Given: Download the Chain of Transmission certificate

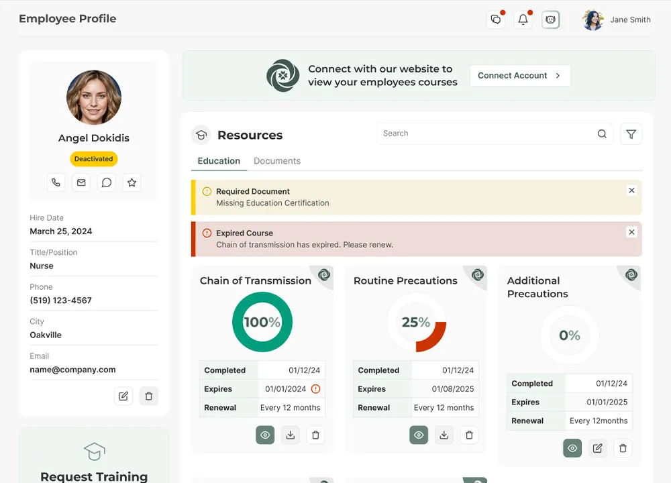Looking at the screenshot, I should [x=290, y=435].
